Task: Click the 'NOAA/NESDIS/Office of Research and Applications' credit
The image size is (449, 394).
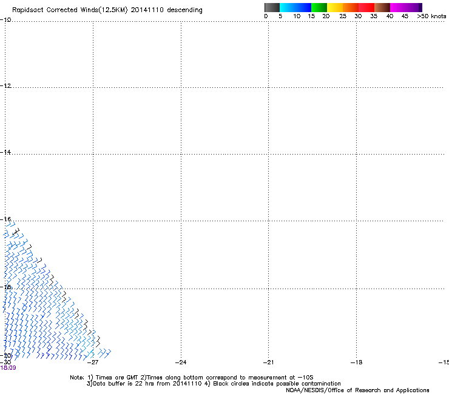Action: [357, 390]
